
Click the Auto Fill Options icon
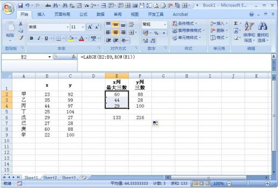[x=155, y=123]
